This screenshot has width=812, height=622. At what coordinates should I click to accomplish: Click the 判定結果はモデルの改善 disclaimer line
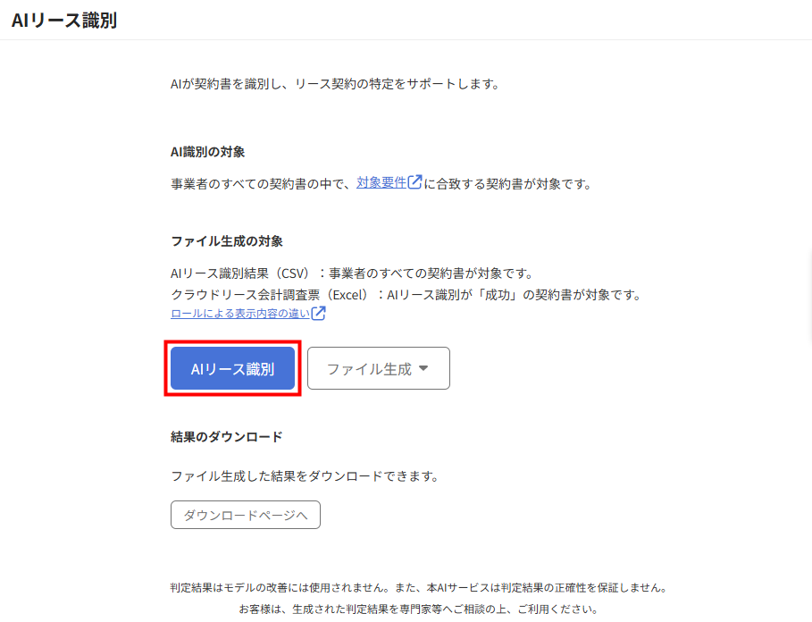[x=418, y=587]
